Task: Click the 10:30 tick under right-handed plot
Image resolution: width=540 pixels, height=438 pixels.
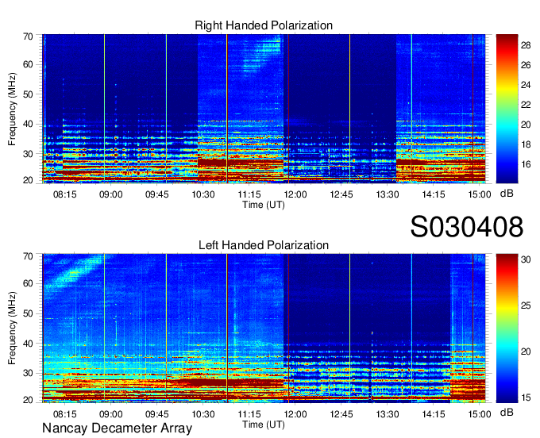Action: coord(203,194)
